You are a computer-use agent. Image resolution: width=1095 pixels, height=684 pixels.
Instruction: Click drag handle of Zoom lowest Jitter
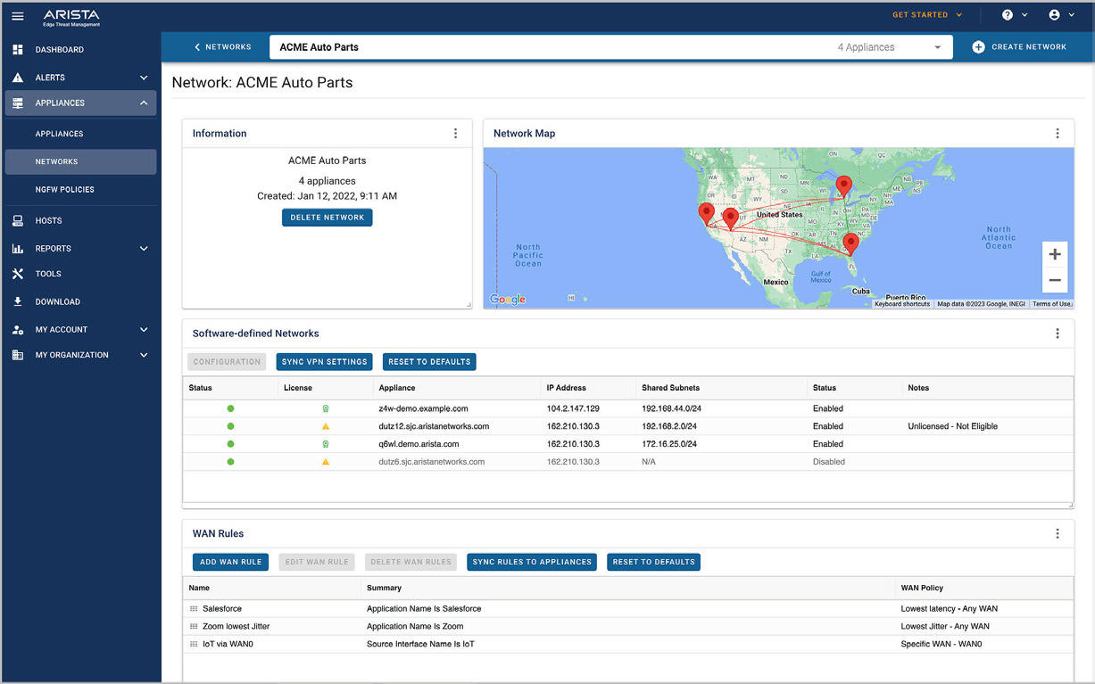coord(194,627)
